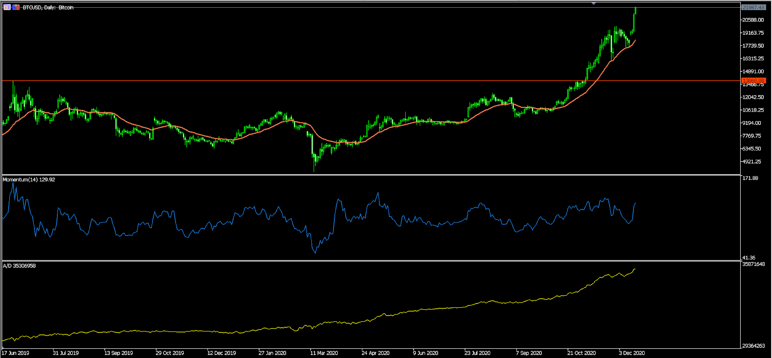Open the Depth of Market panel icon

point(7,7)
